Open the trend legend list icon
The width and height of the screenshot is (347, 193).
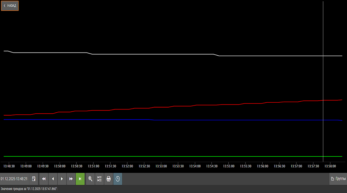coord(100,179)
